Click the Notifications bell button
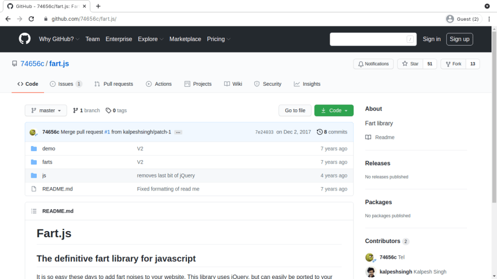Screen dimensions: 497x279 373,64
